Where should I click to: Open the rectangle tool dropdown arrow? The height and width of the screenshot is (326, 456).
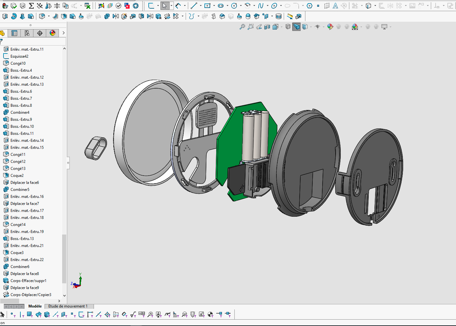click(x=214, y=6)
